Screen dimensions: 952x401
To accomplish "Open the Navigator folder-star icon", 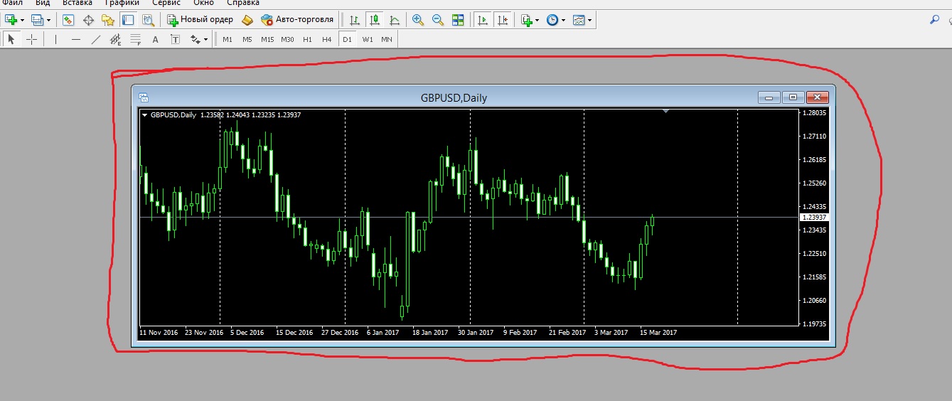I will 108,20.
